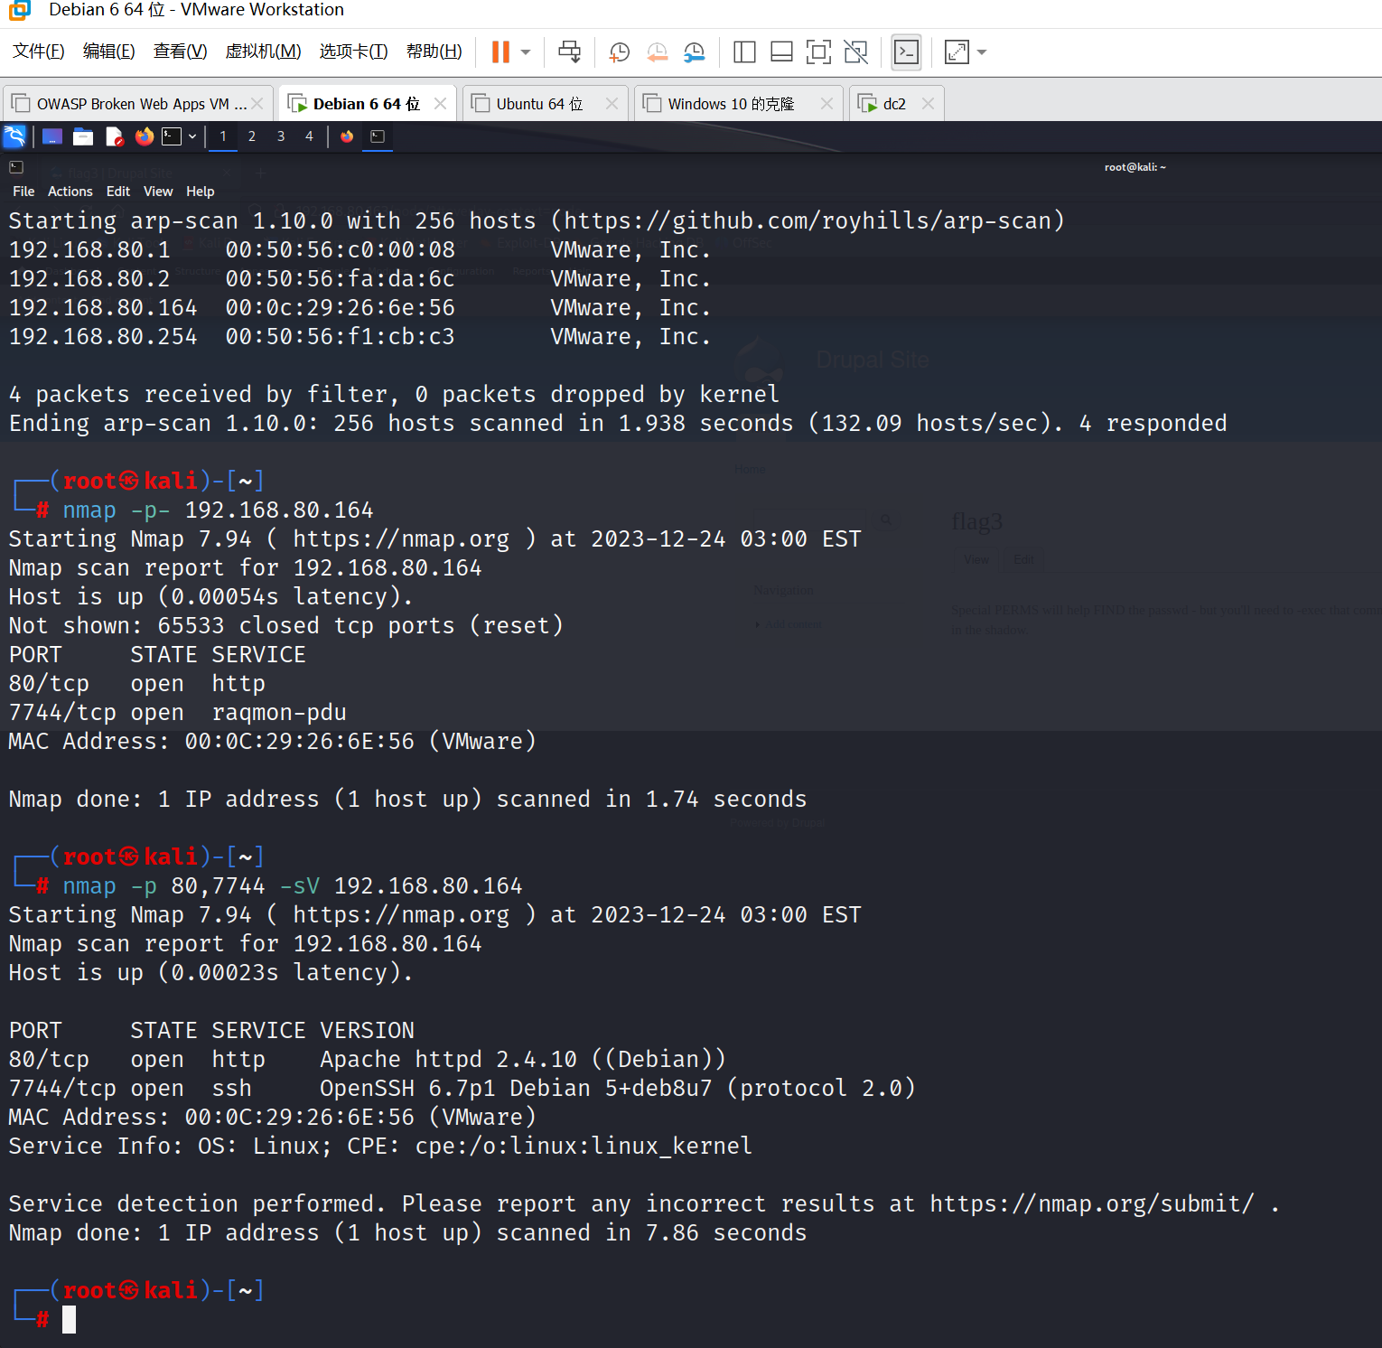
Task: Switch to workspace 4
Action: (x=309, y=136)
